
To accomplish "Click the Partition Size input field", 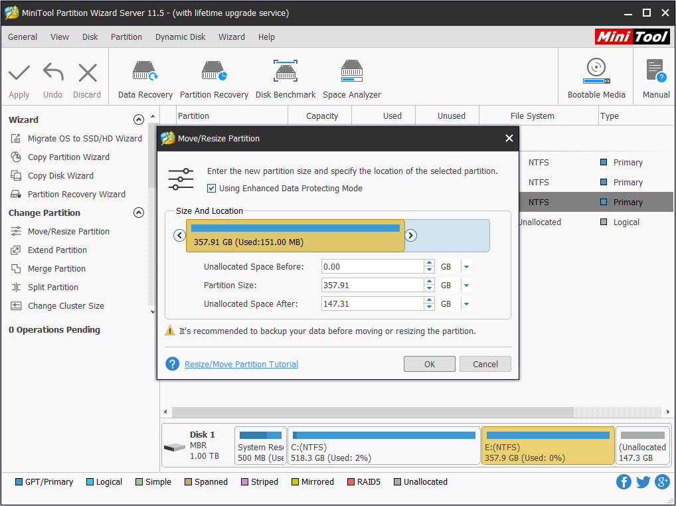I will (x=373, y=286).
